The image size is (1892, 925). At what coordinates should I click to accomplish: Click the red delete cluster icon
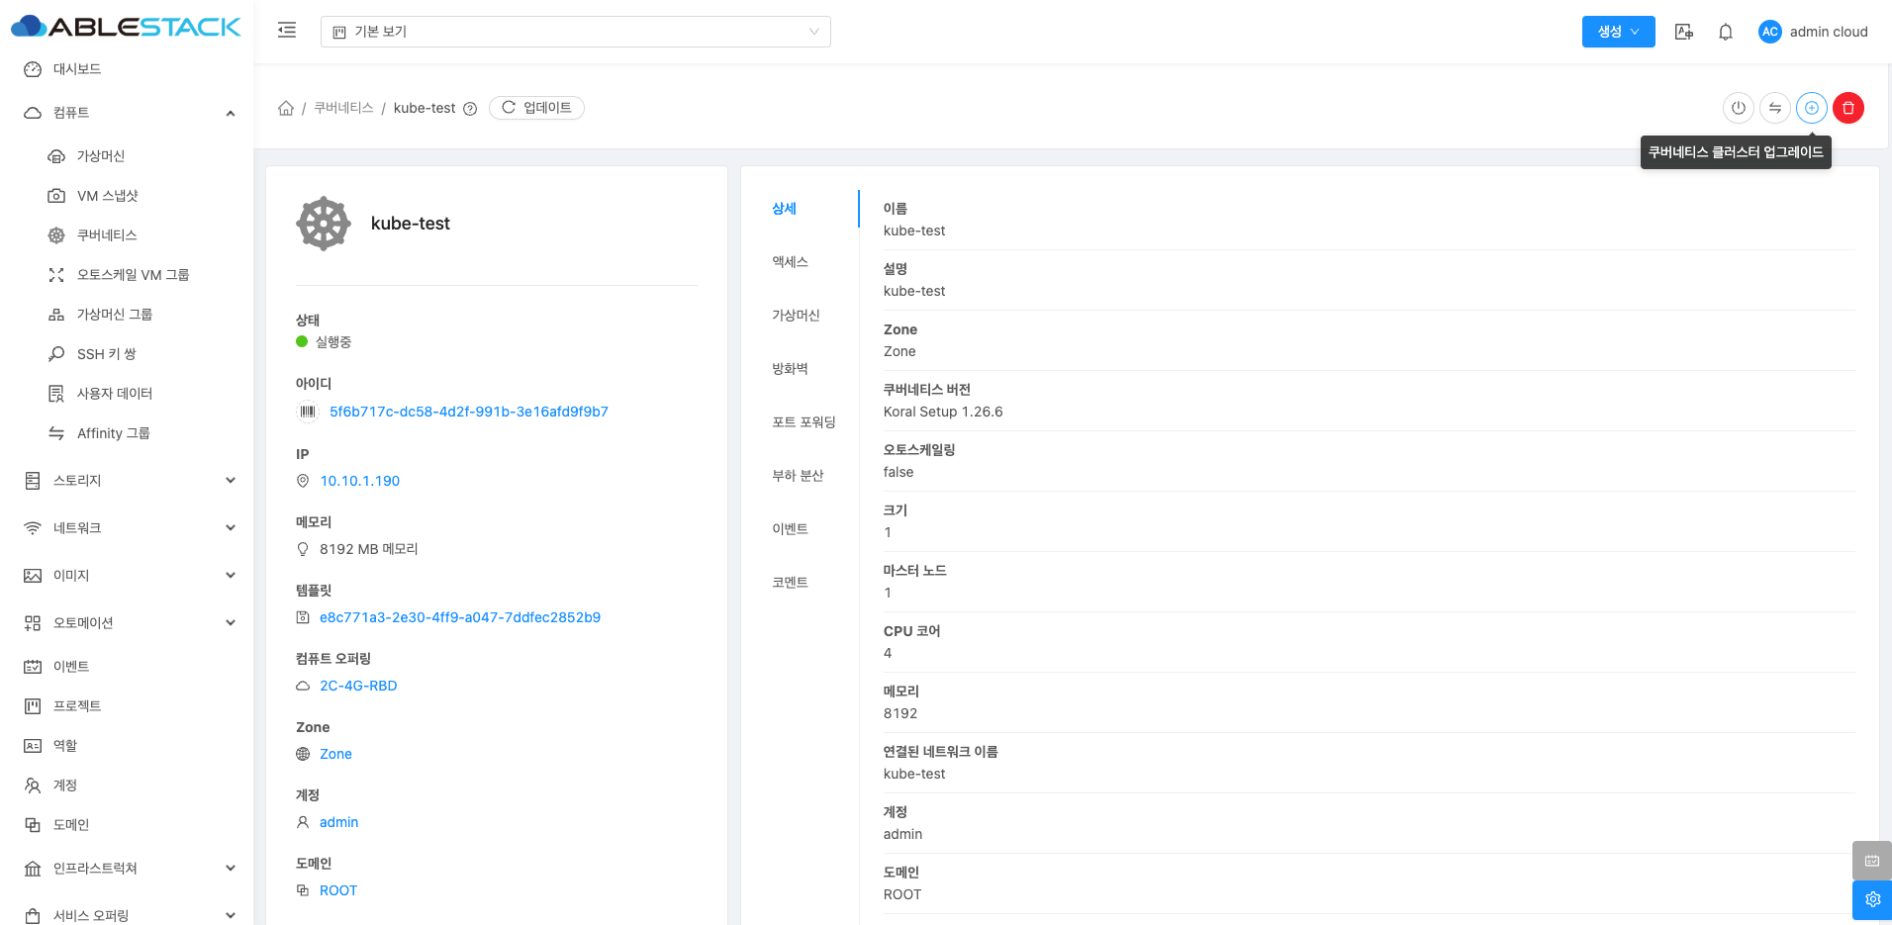1847,108
